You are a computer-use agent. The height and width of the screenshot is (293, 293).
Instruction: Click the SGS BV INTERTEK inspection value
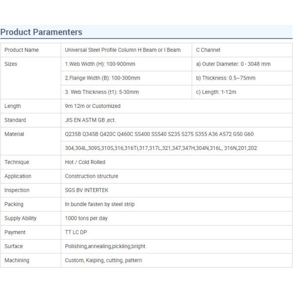click(89, 190)
